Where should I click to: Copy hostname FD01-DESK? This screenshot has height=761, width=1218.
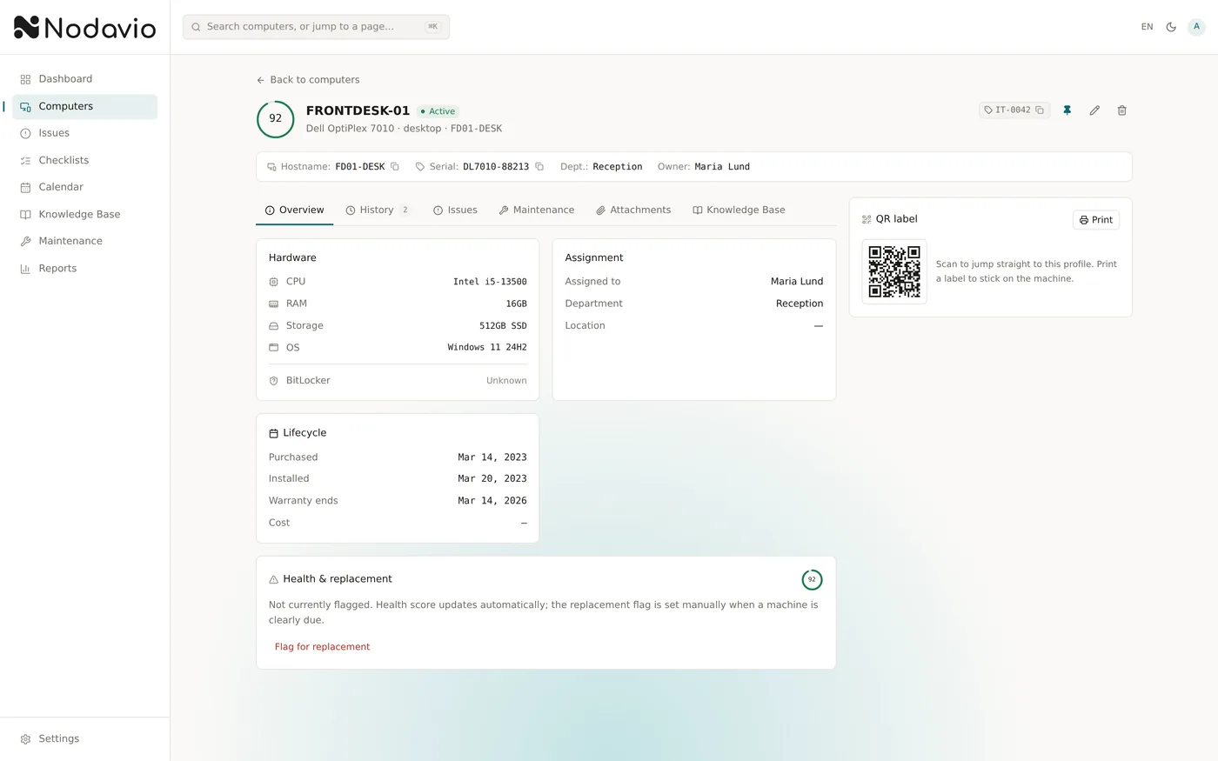pyautogui.click(x=395, y=167)
